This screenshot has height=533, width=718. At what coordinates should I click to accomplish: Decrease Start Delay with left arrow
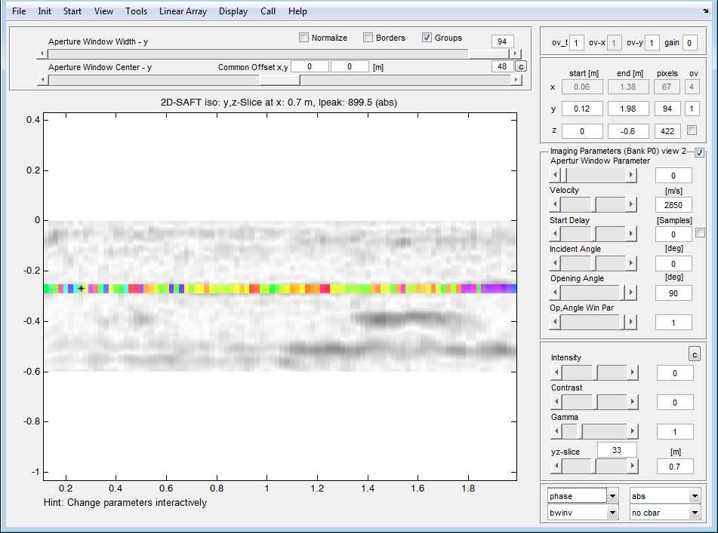click(555, 234)
